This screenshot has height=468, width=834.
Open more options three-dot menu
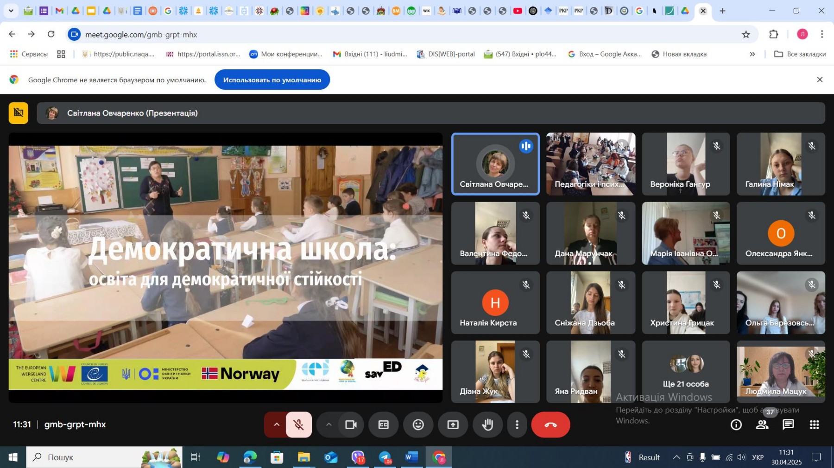[517, 425]
